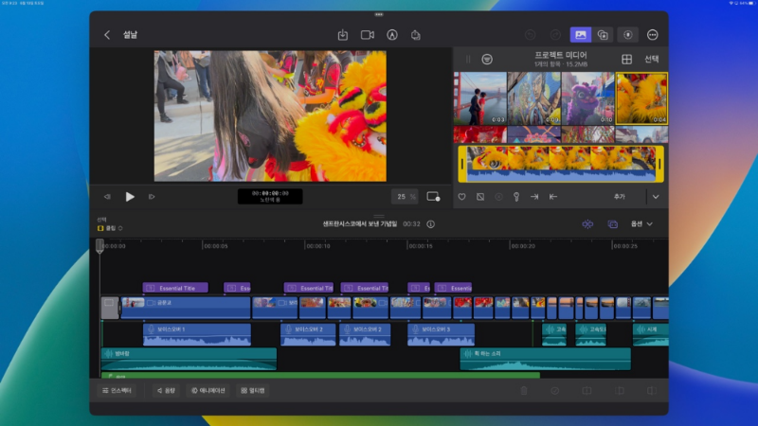Click the 00:00:20 mark on timeline ruler

pos(523,246)
